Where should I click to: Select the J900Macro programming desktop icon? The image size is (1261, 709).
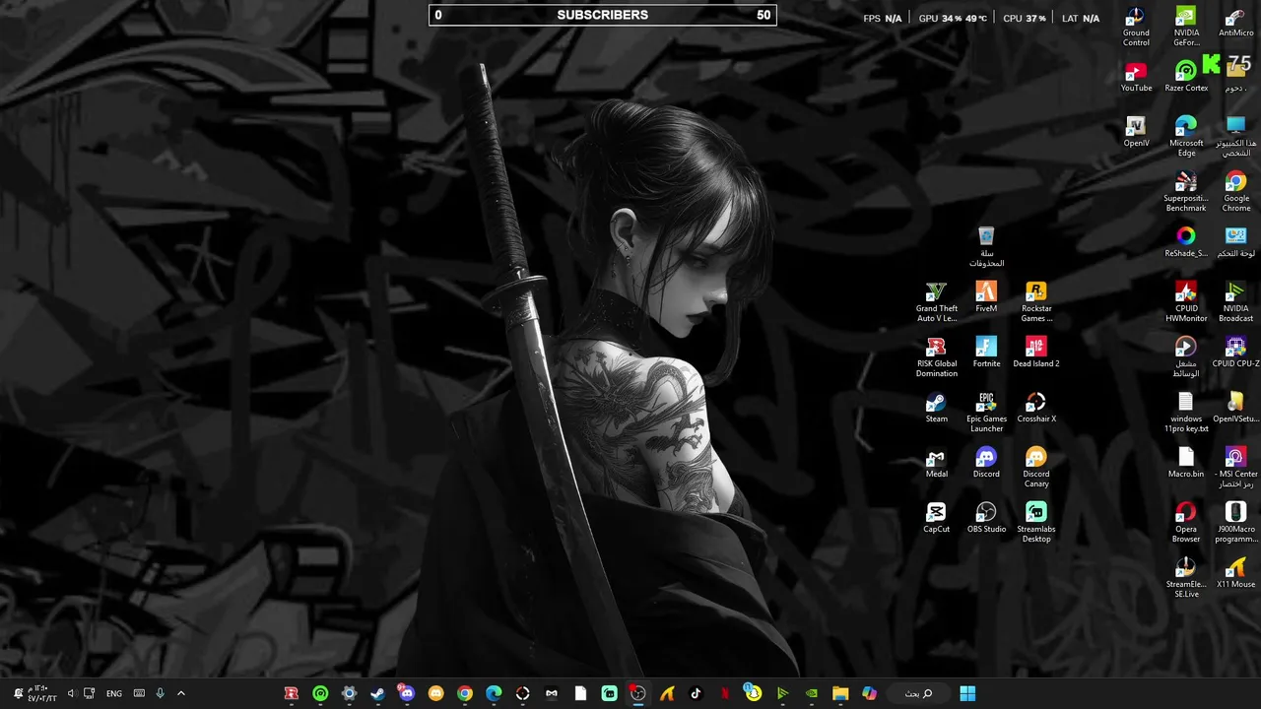click(1235, 523)
